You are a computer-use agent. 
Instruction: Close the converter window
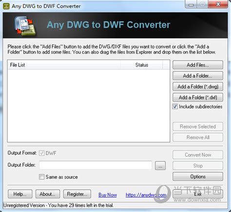tap(218, 4)
